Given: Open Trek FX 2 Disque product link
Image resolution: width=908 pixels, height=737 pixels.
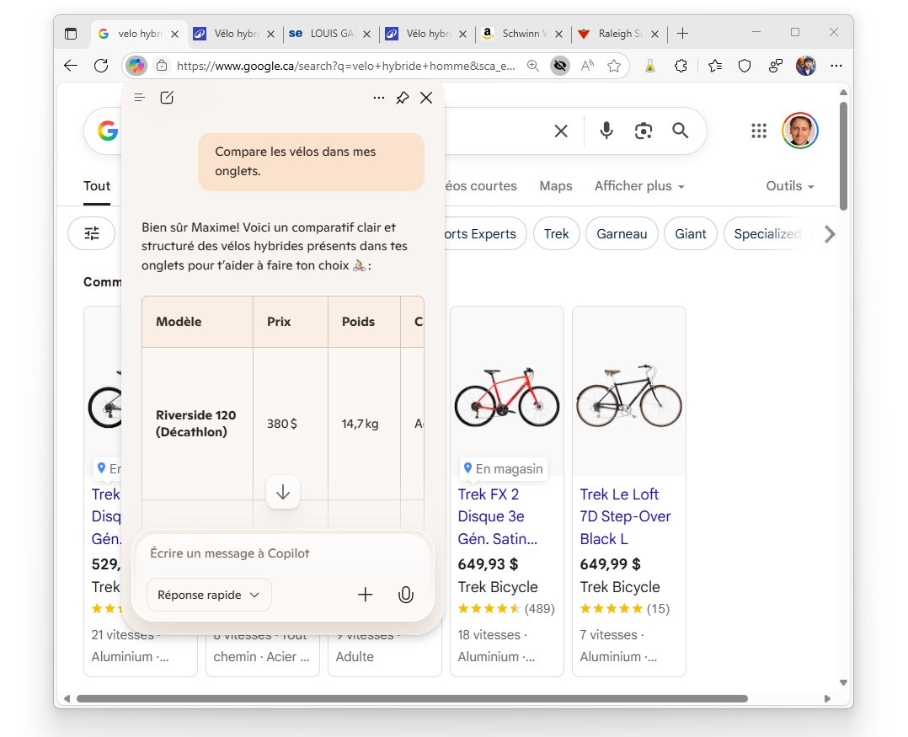Looking at the screenshot, I should [x=498, y=516].
